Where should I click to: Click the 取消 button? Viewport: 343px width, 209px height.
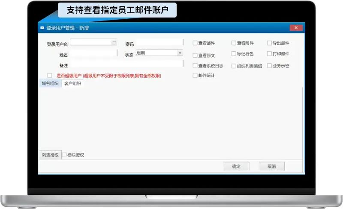point(272,166)
